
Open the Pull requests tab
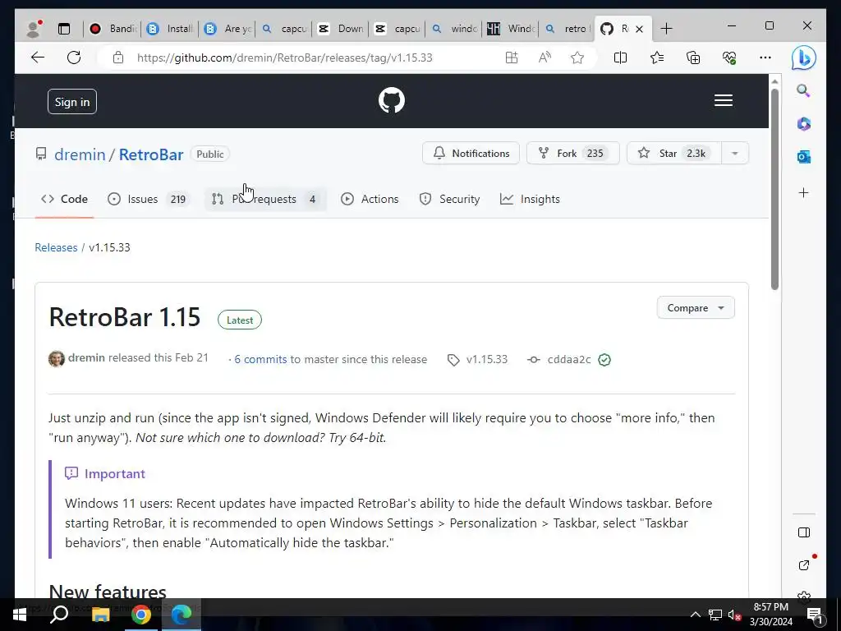click(x=265, y=199)
